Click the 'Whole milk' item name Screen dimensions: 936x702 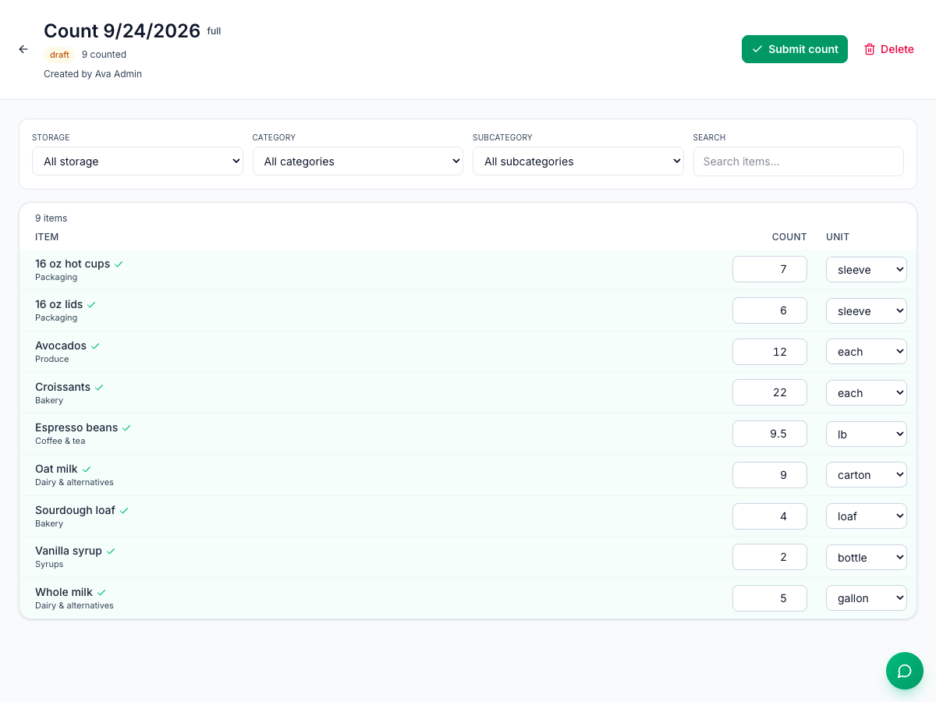(x=64, y=592)
